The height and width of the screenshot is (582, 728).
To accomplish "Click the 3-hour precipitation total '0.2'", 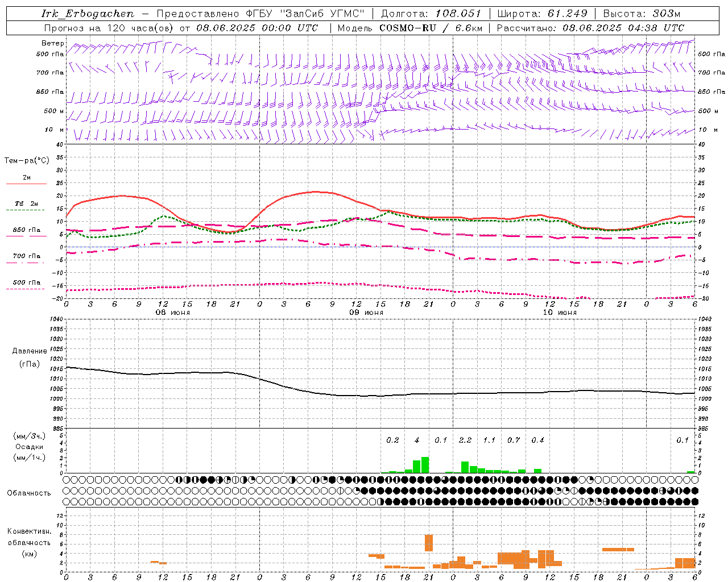I will point(392,440).
